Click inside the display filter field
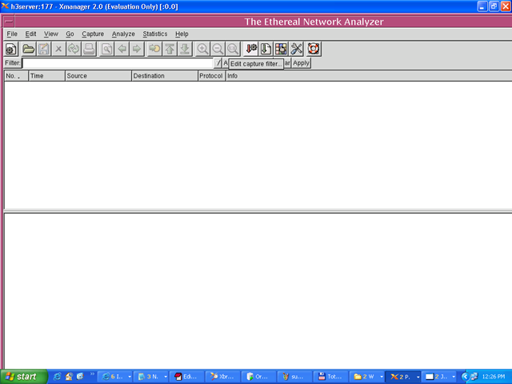 click(118, 63)
